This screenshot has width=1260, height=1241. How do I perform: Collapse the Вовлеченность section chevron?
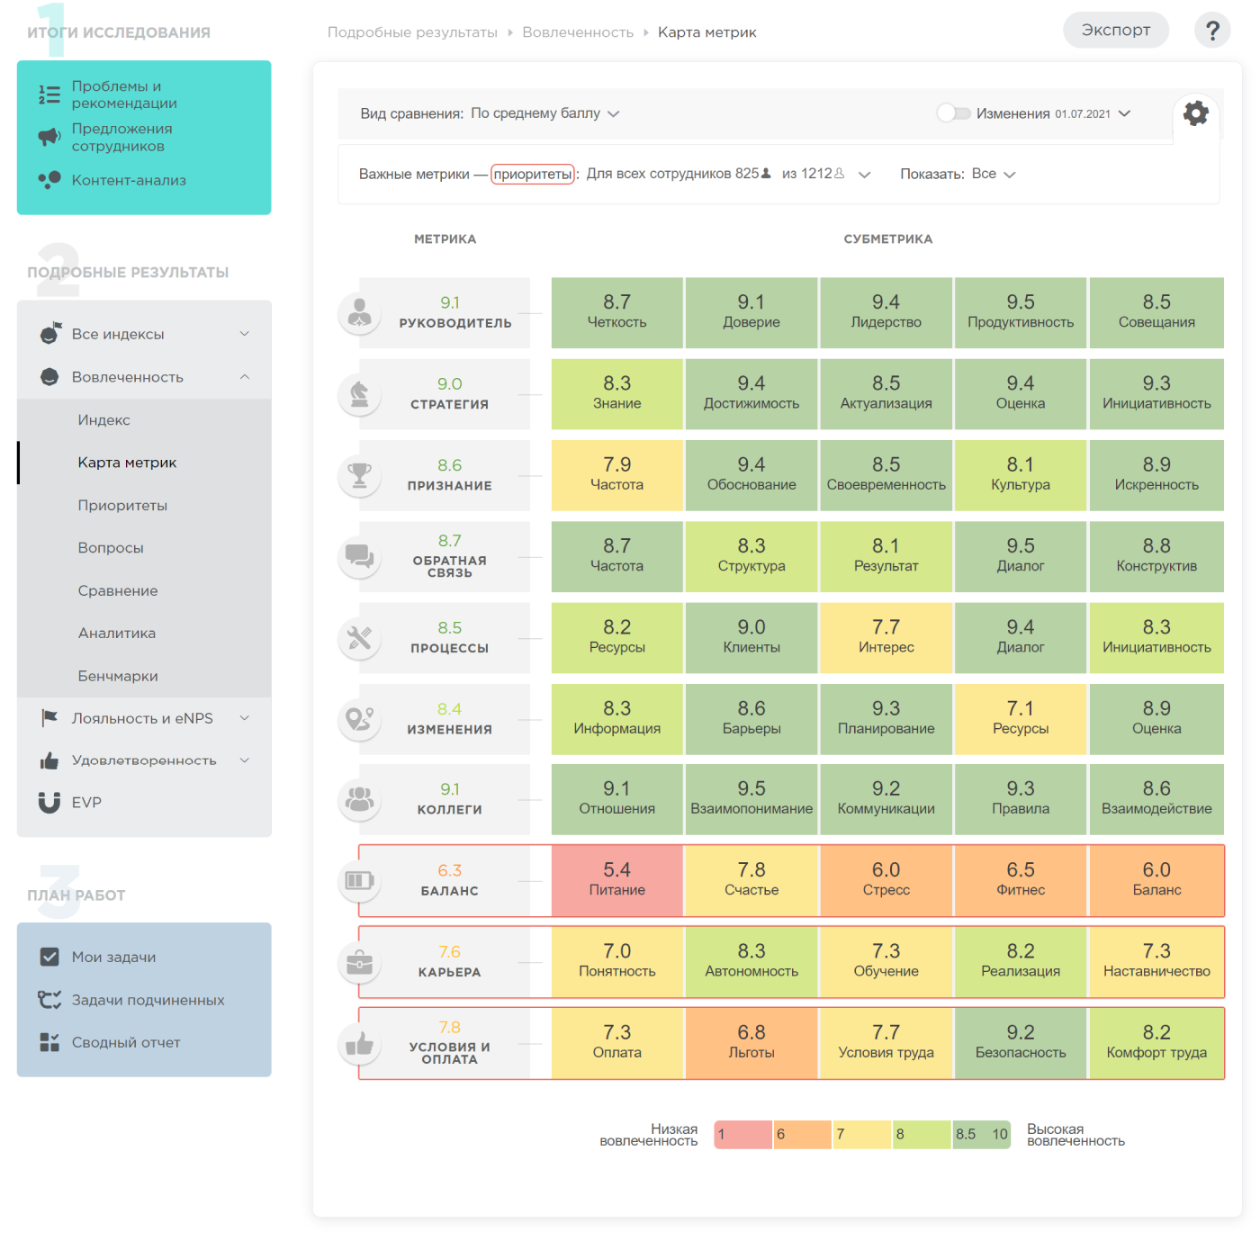click(245, 377)
